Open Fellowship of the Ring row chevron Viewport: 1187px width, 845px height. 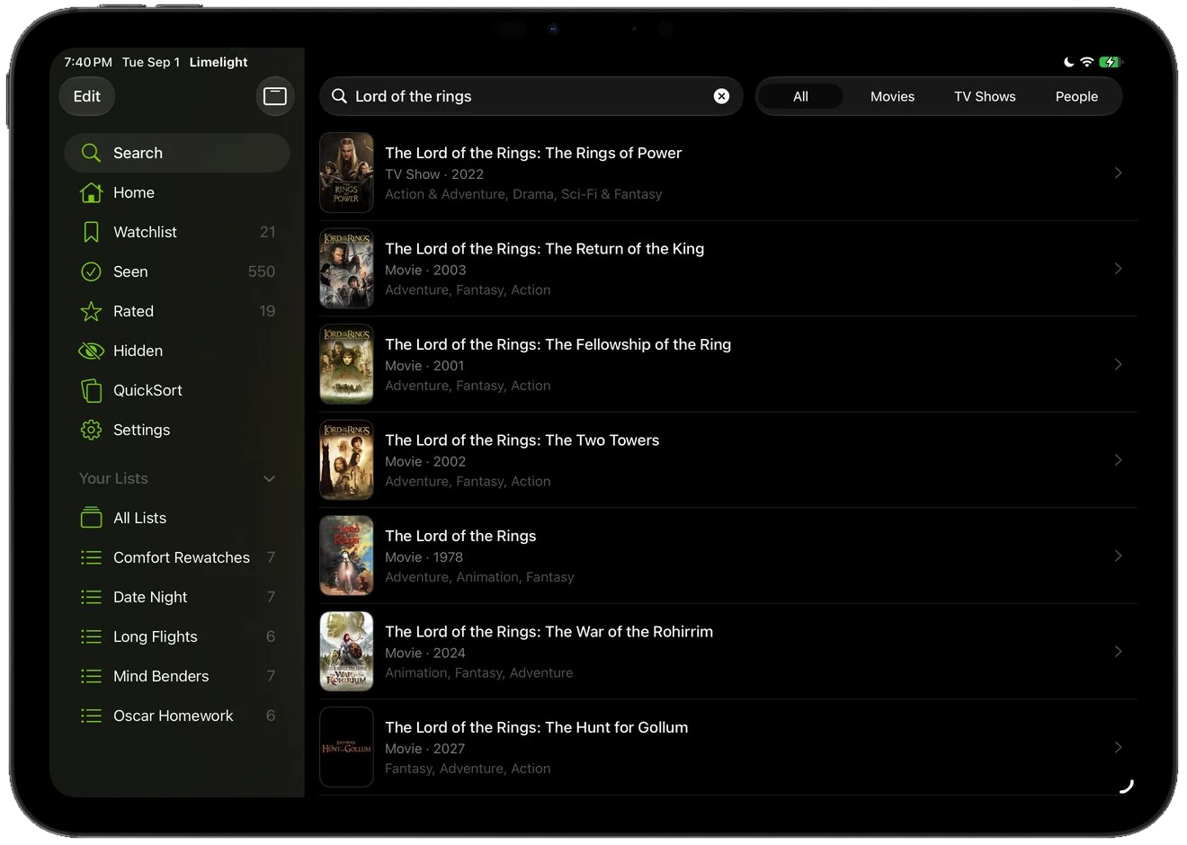[1118, 364]
